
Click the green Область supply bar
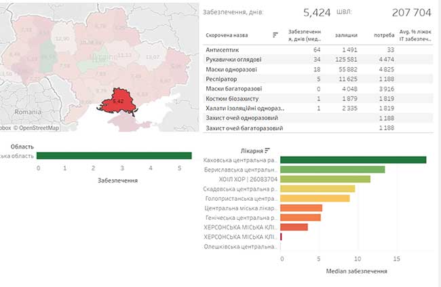(x=110, y=156)
